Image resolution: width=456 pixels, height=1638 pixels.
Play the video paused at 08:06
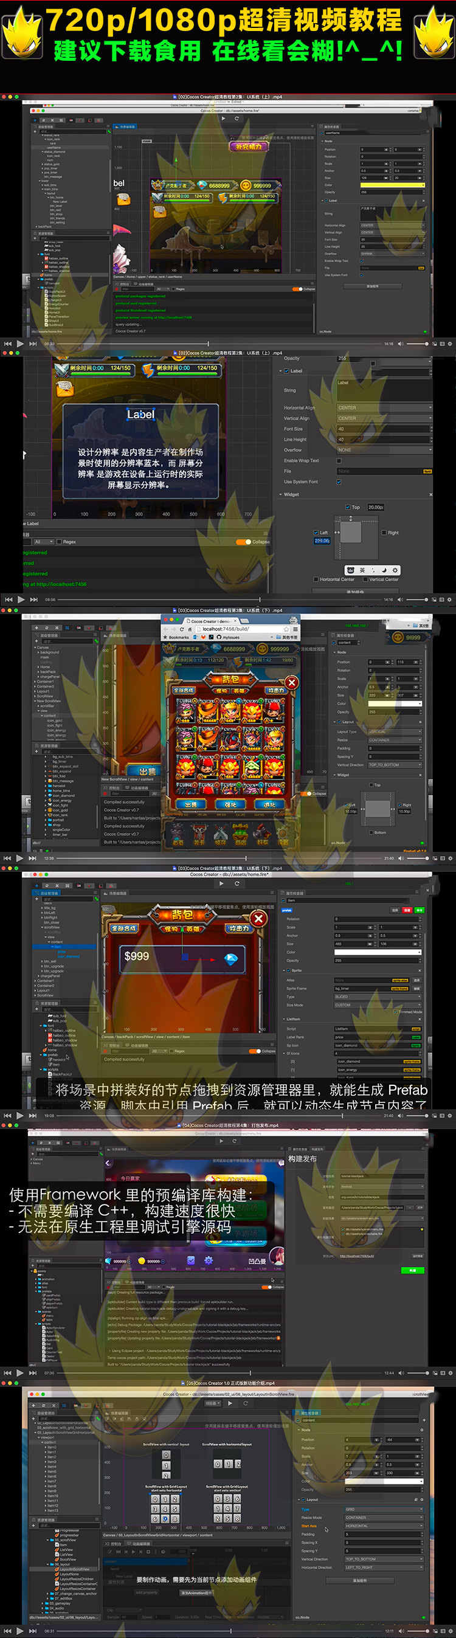[x=21, y=599]
